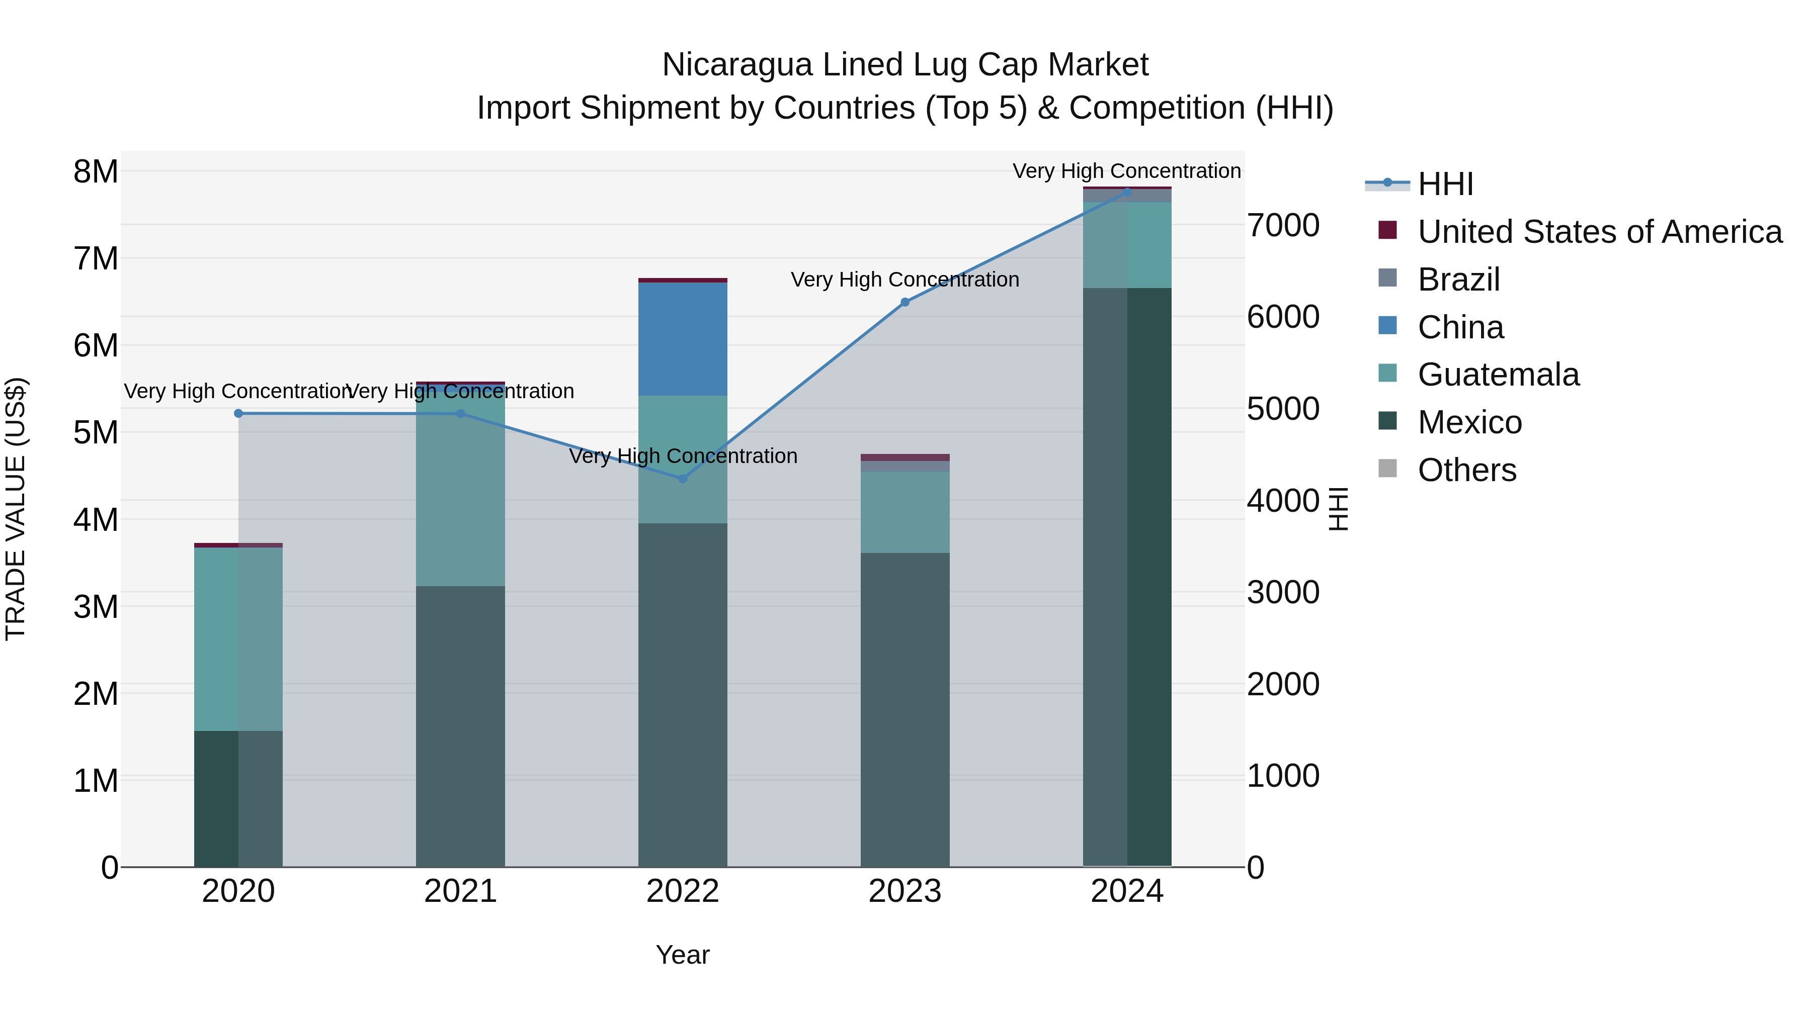Click the 2023 HHI line marker
1811x1018 pixels.
click(905, 302)
